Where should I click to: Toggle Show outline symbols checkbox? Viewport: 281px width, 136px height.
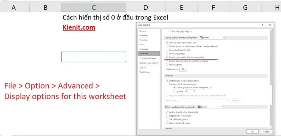[x=167, y=61]
